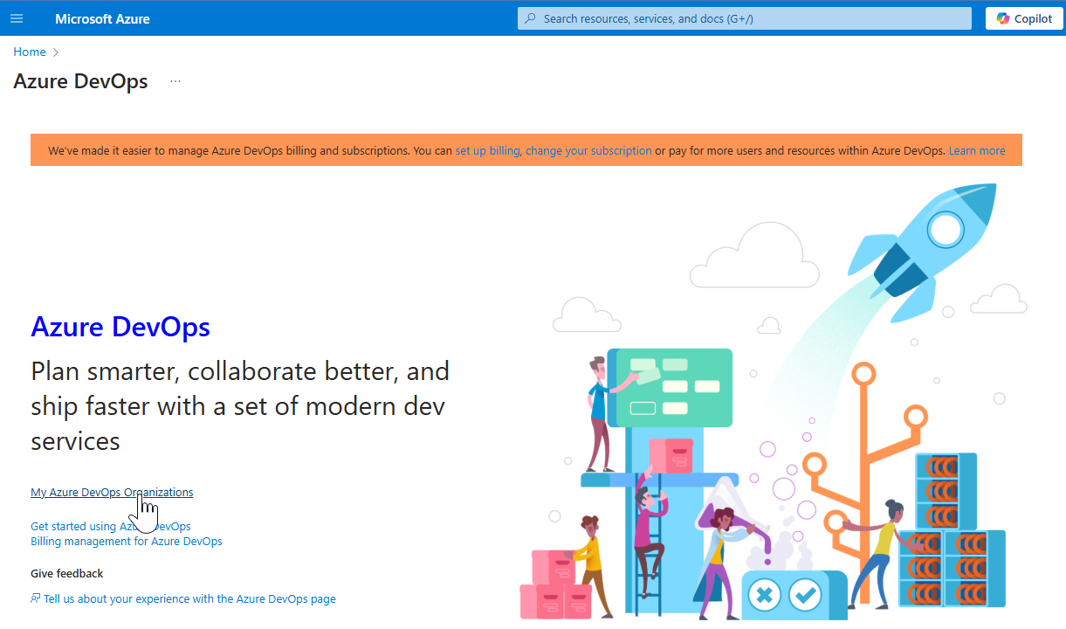Click the search magnifier icon
Viewport: 1066px width, 629px height.
pos(532,17)
